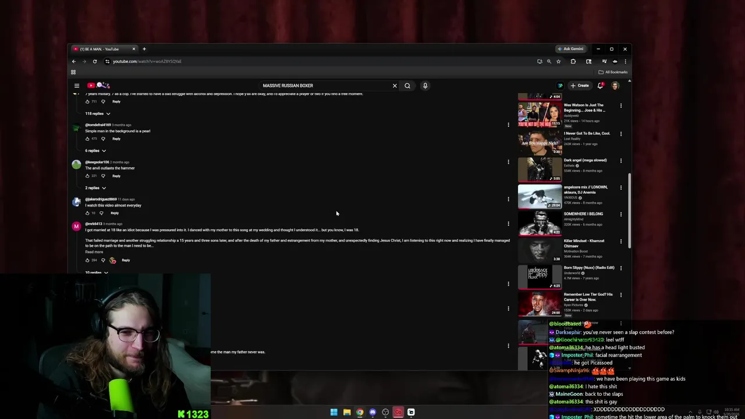Image resolution: width=745 pixels, height=419 pixels.
Task: Expand the 6 replies thread
Action: (x=95, y=151)
